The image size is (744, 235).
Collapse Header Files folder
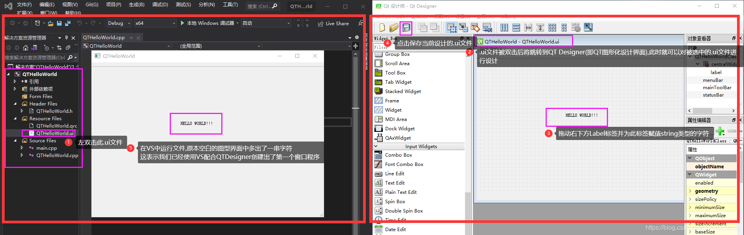click(15, 104)
